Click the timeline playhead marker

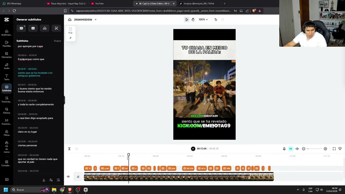tap(129, 155)
